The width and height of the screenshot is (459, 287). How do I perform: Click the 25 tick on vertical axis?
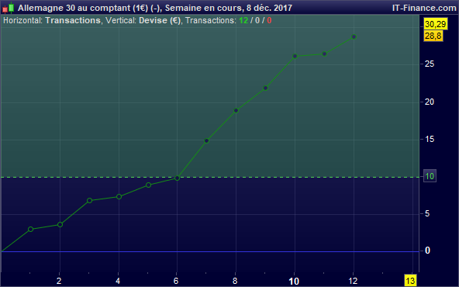click(430, 64)
